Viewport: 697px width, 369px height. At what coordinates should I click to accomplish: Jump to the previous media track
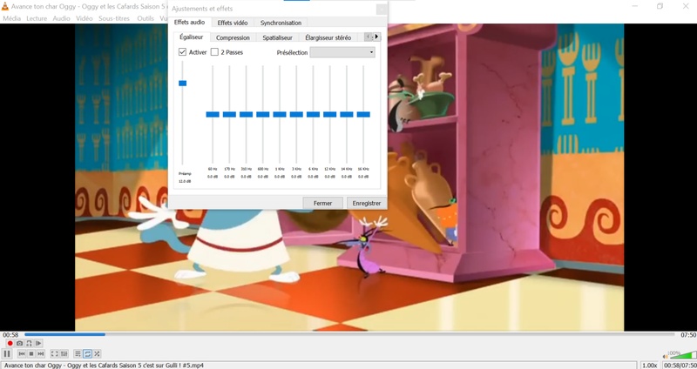click(22, 353)
